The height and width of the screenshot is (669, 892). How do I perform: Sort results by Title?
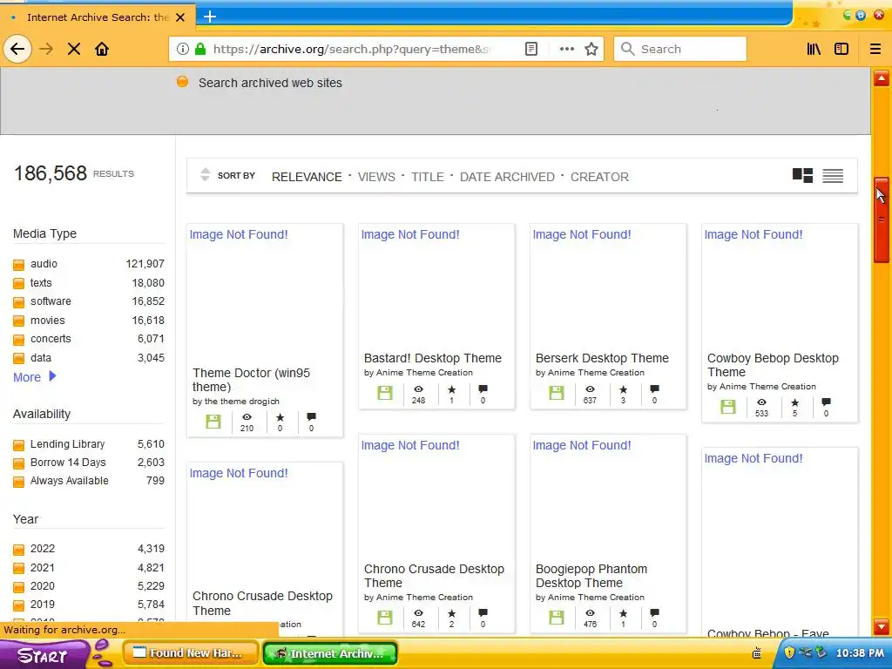click(427, 177)
